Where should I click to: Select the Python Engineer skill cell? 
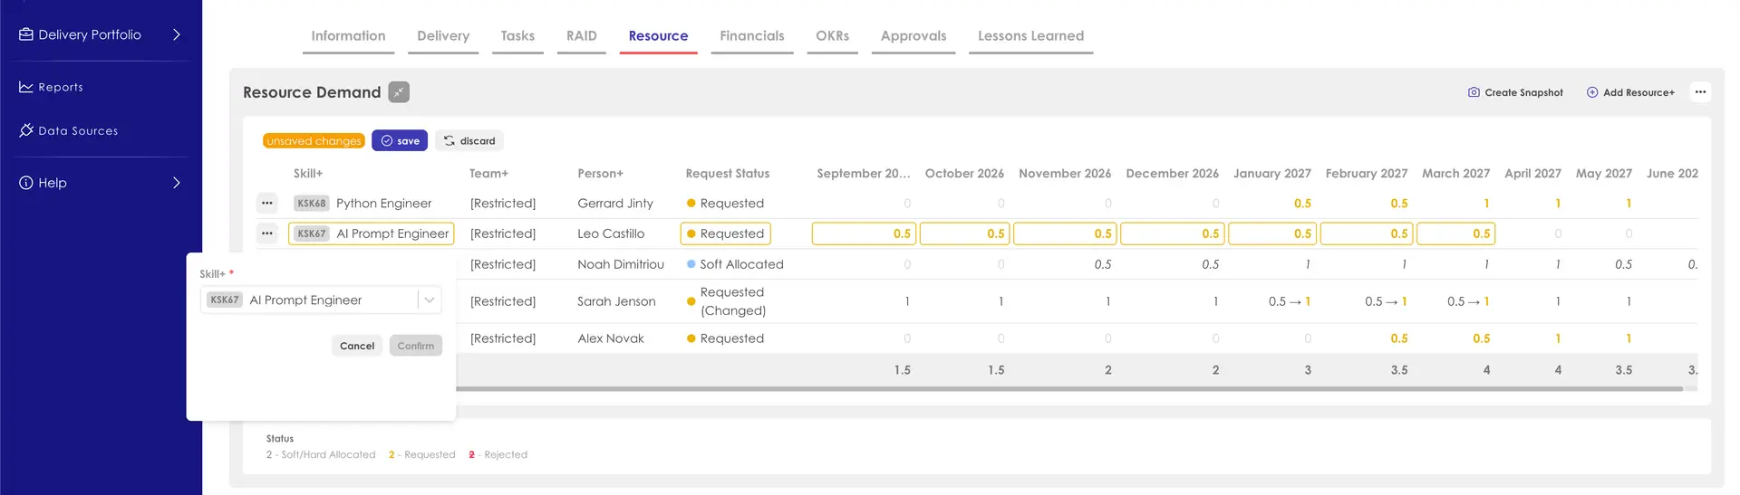363,204
